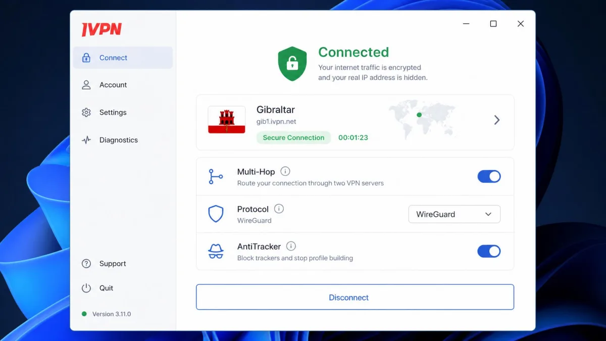Click the Account person icon

pos(86,85)
